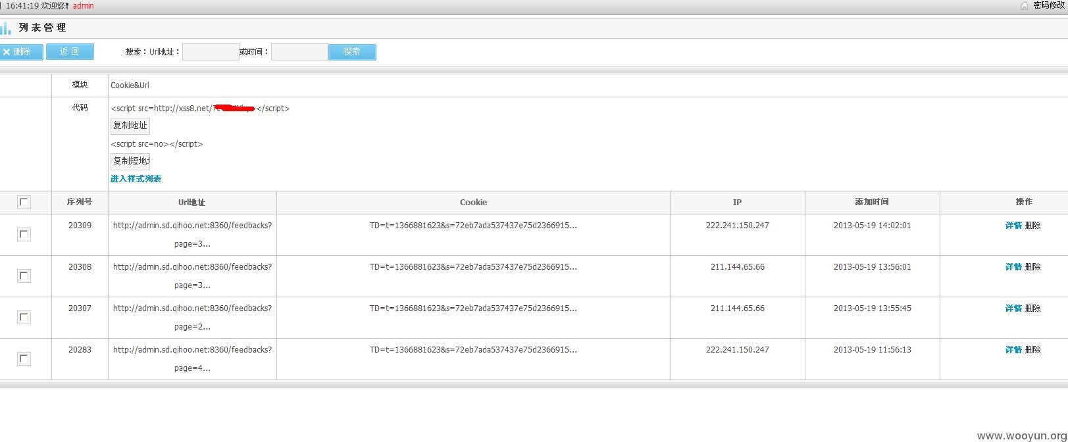Image resolution: width=1068 pixels, height=442 pixels.
Task: Focus the 或时间 search field
Action: pyautogui.click(x=299, y=52)
